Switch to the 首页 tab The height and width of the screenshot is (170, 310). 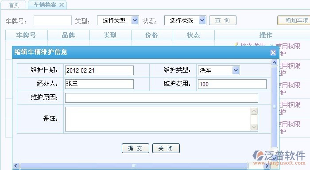[x=14, y=5]
